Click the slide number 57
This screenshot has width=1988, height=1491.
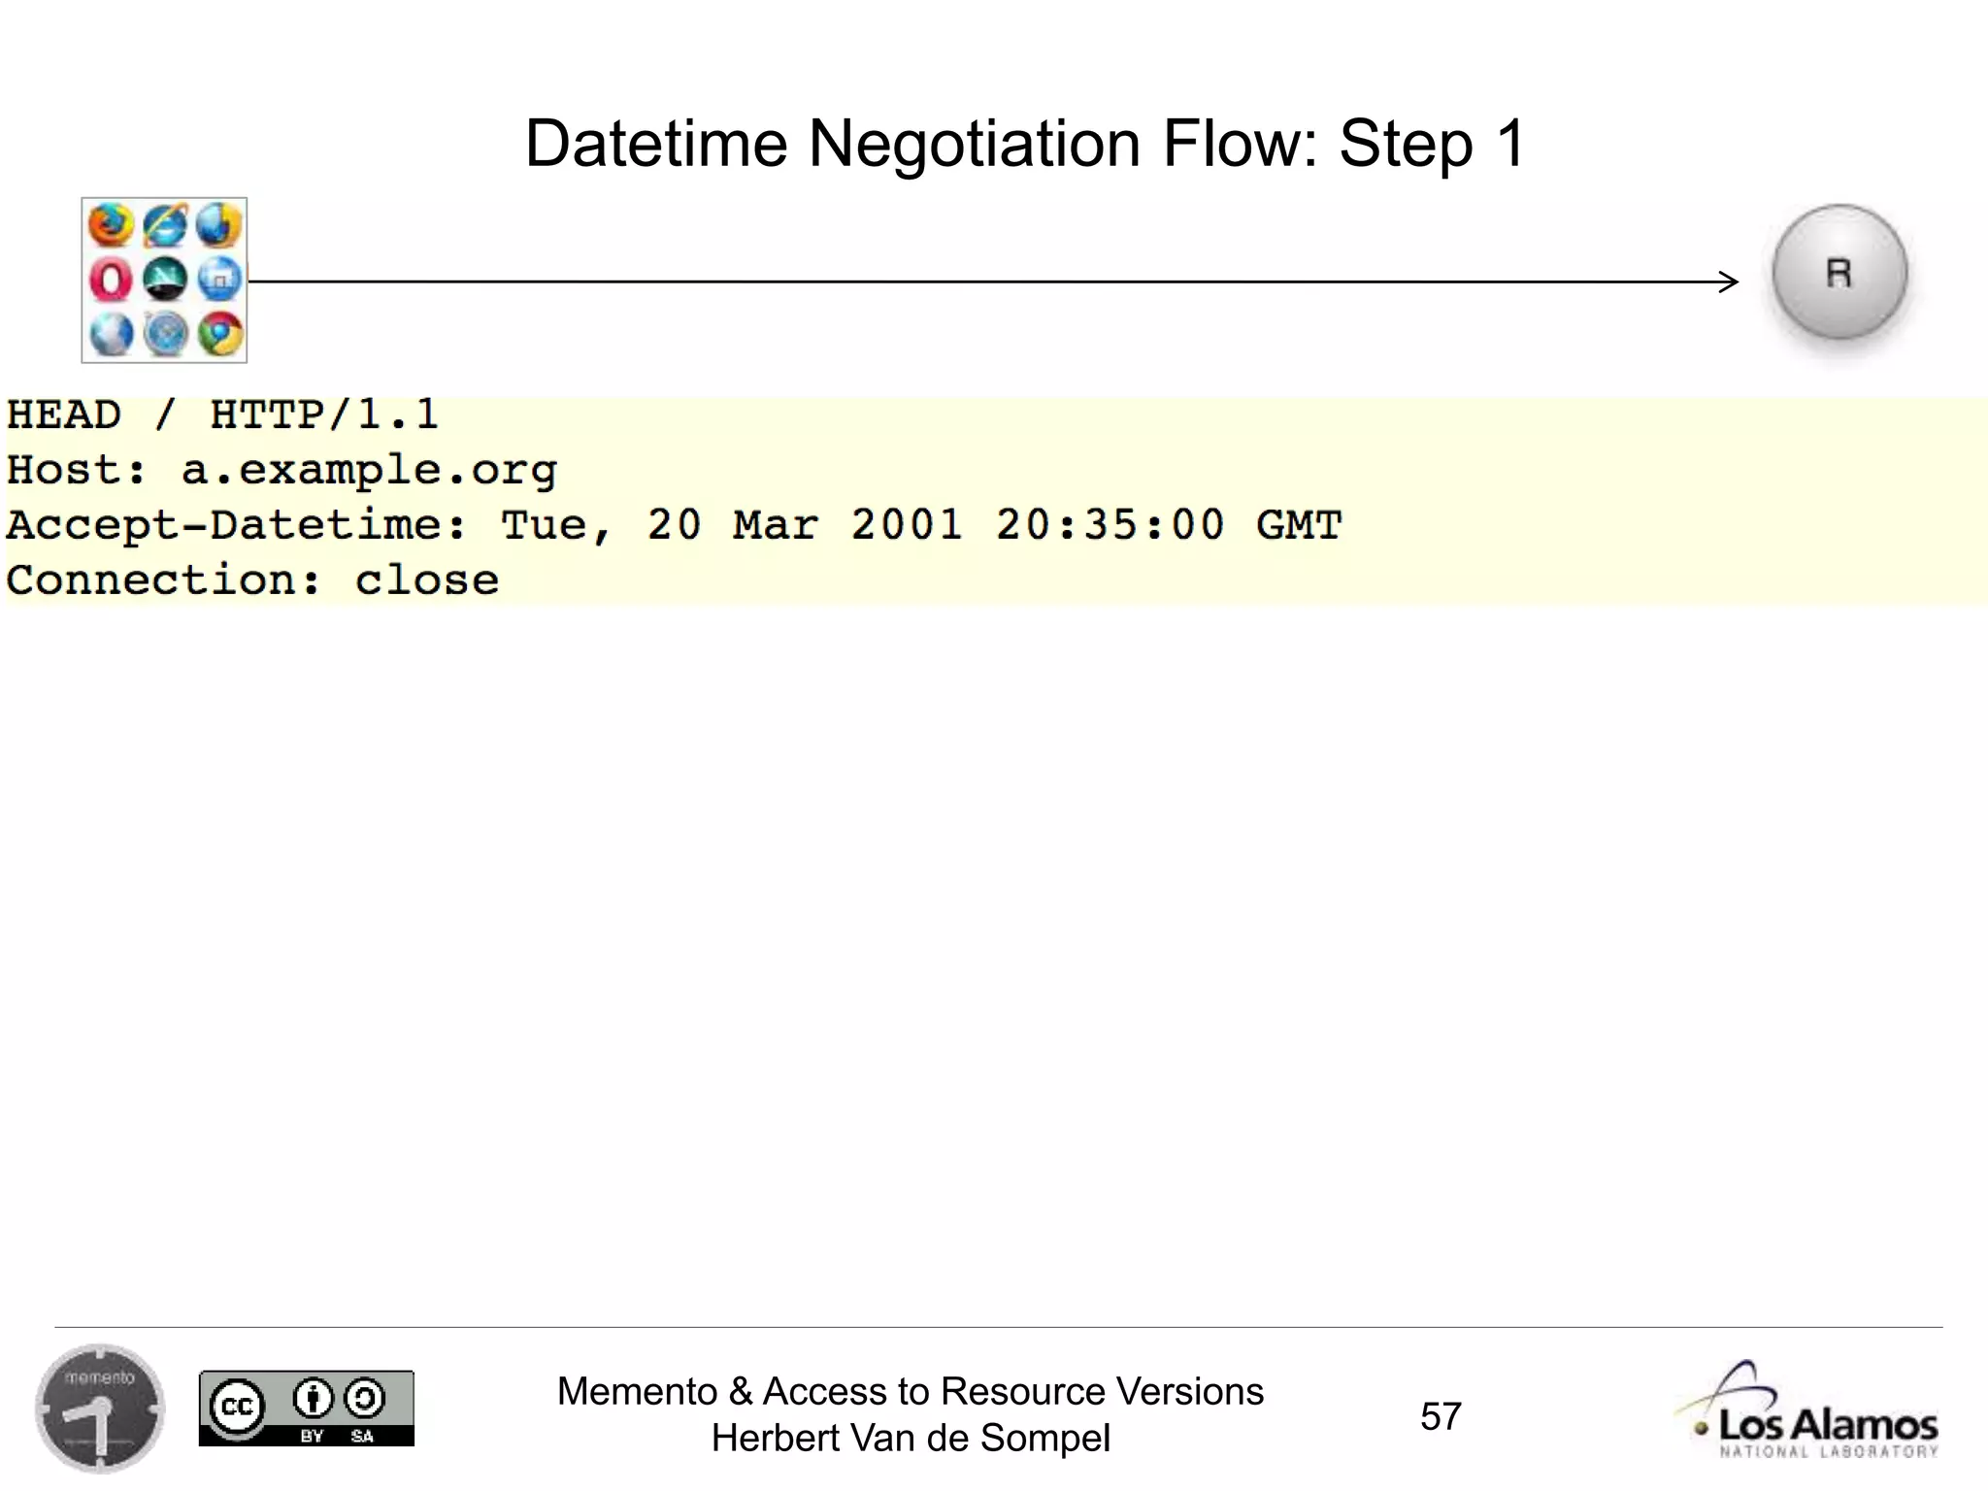coord(1441,1416)
